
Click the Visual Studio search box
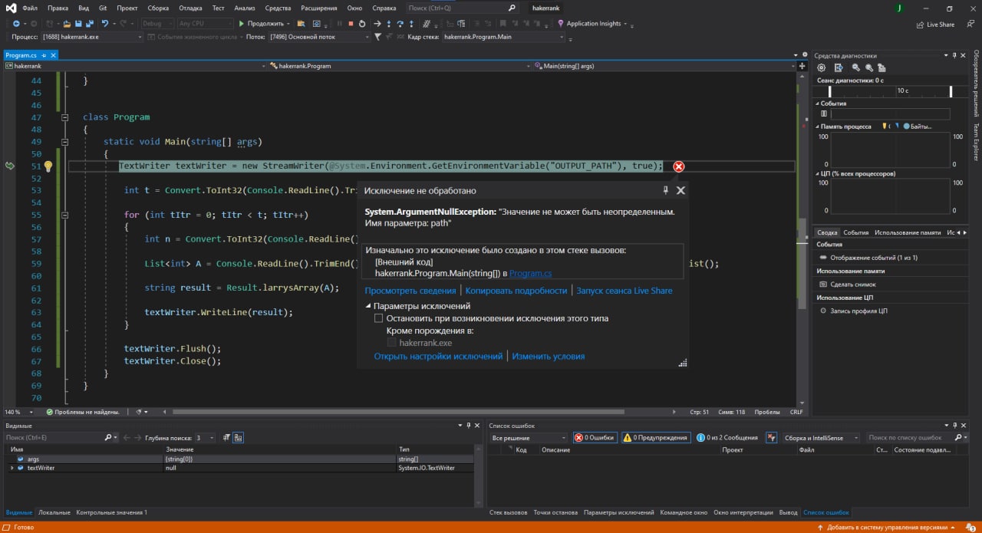point(456,8)
